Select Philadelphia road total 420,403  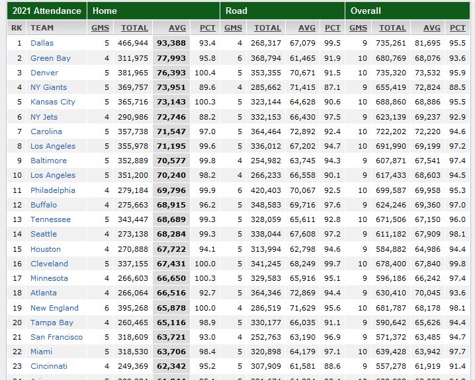tap(266, 190)
